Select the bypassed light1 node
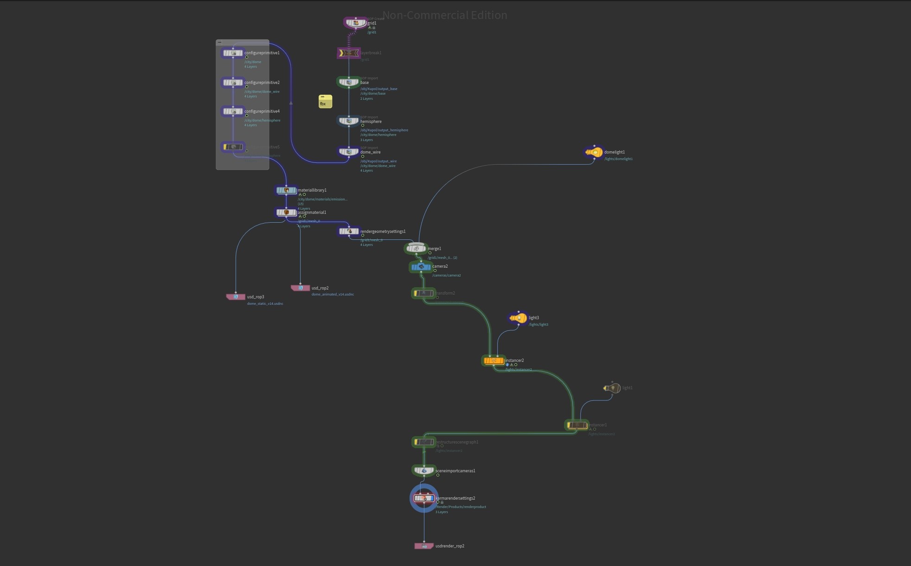This screenshot has height=566, width=911. point(612,388)
